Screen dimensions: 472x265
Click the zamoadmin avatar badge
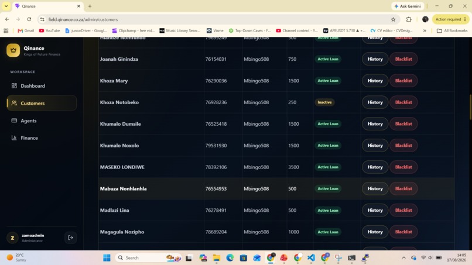12,238
